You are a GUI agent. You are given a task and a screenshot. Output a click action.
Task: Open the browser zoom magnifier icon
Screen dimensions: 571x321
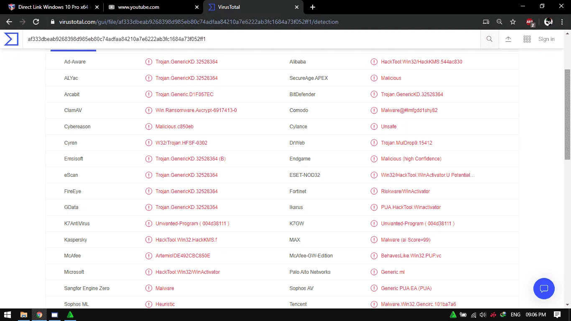[500, 22]
